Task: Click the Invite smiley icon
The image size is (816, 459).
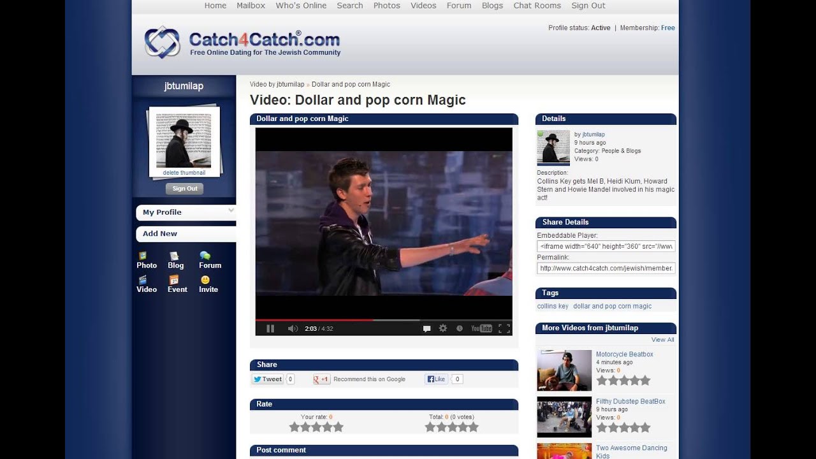Action: point(205,279)
